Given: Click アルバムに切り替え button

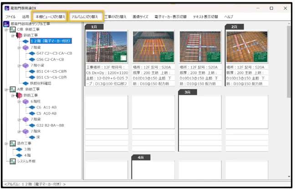Looking at the screenshot, I should coord(85,16).
